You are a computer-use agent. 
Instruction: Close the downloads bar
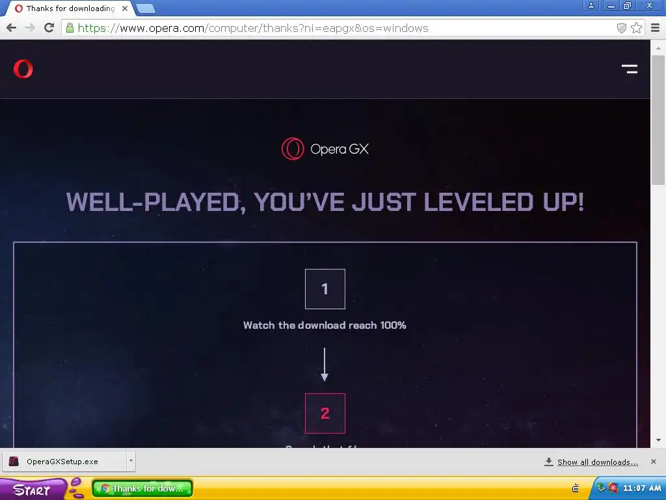pos(653,462)
